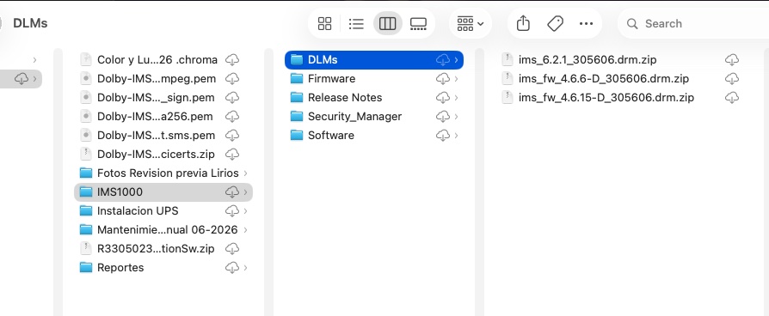Open the Software folder

tap(373, 135)
